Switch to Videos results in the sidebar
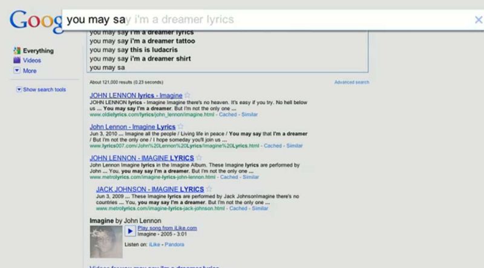 31,60
